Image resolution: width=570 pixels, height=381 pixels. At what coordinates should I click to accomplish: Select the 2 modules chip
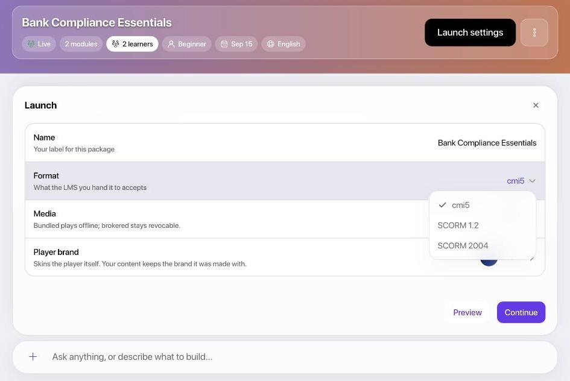[81, 44]
